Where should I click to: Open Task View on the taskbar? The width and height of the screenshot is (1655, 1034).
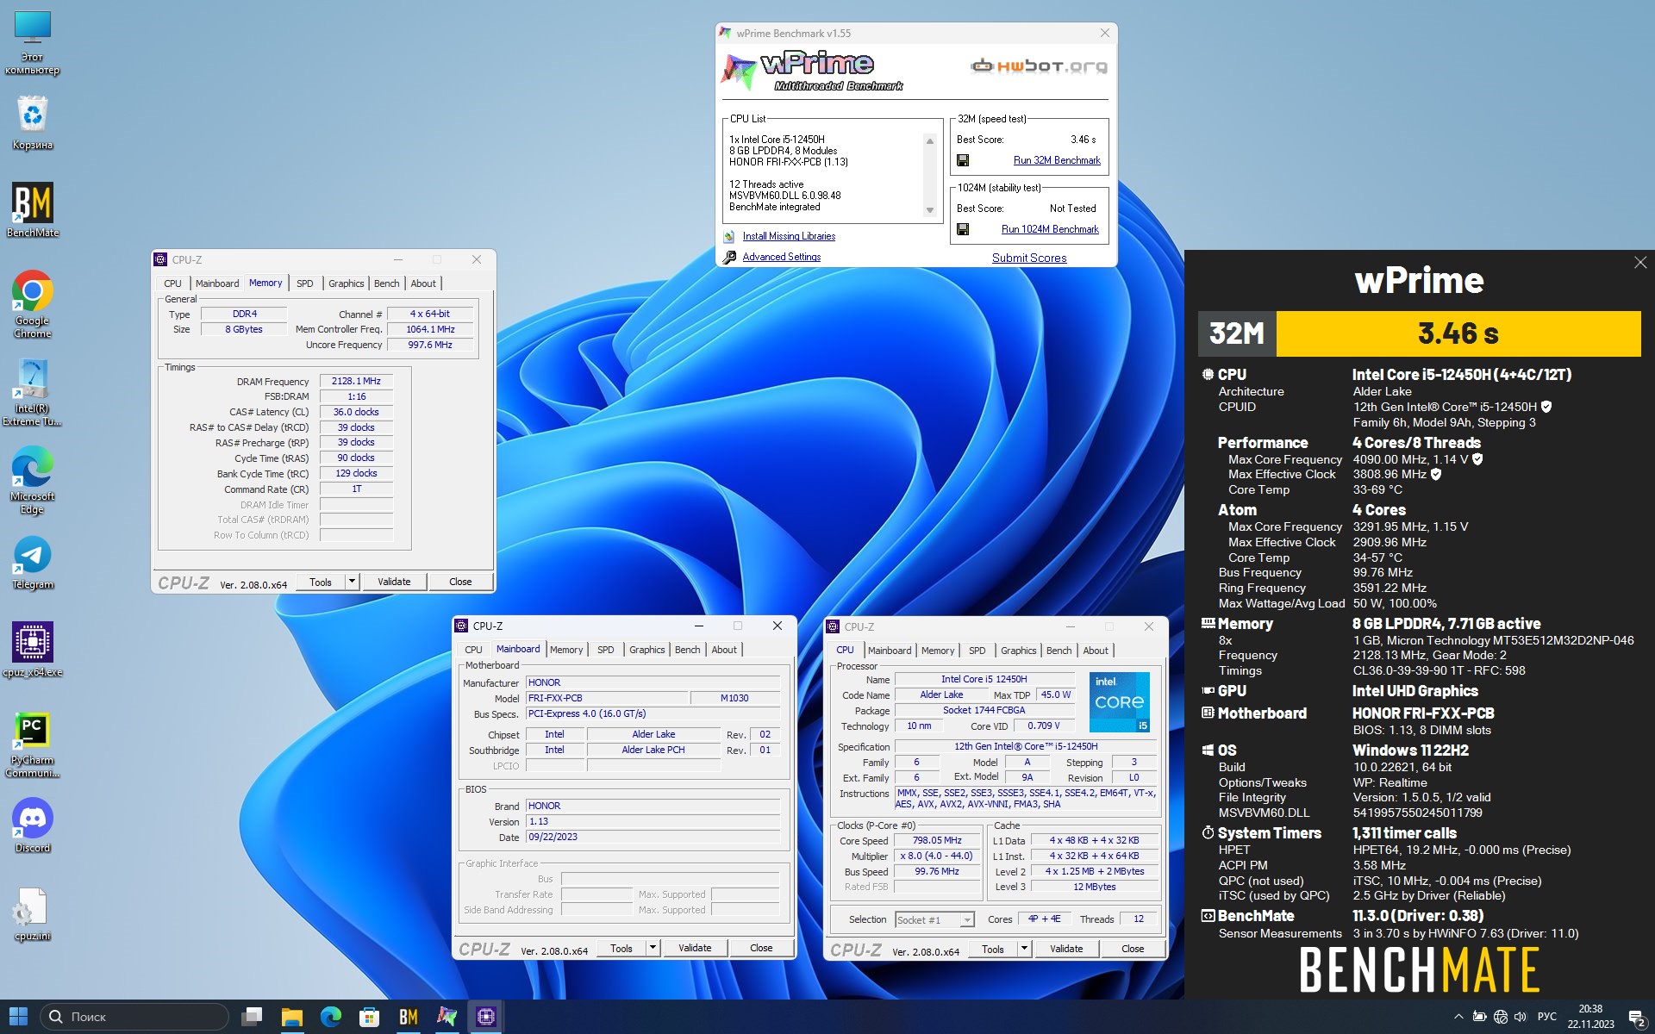pyautogui.click(x=252, y=1017)
